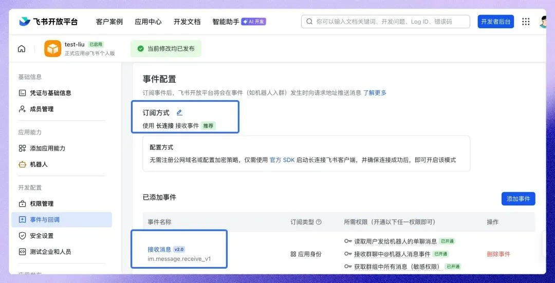555x283 pixels.
Task: Click the AI 开发 badge
Action: [253, 22]
